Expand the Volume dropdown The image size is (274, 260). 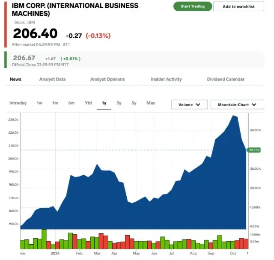(x=189, y=104)
